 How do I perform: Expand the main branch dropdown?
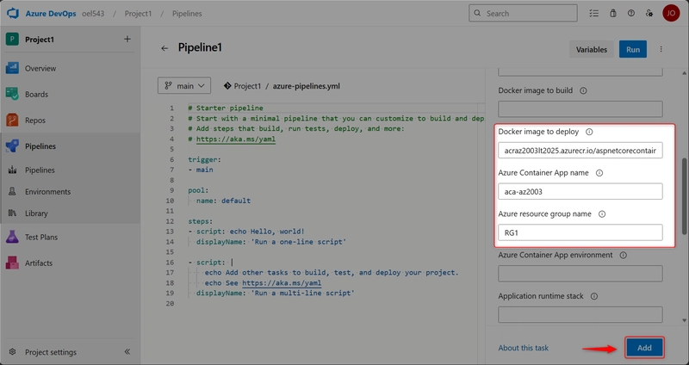[x=184, y=85]
